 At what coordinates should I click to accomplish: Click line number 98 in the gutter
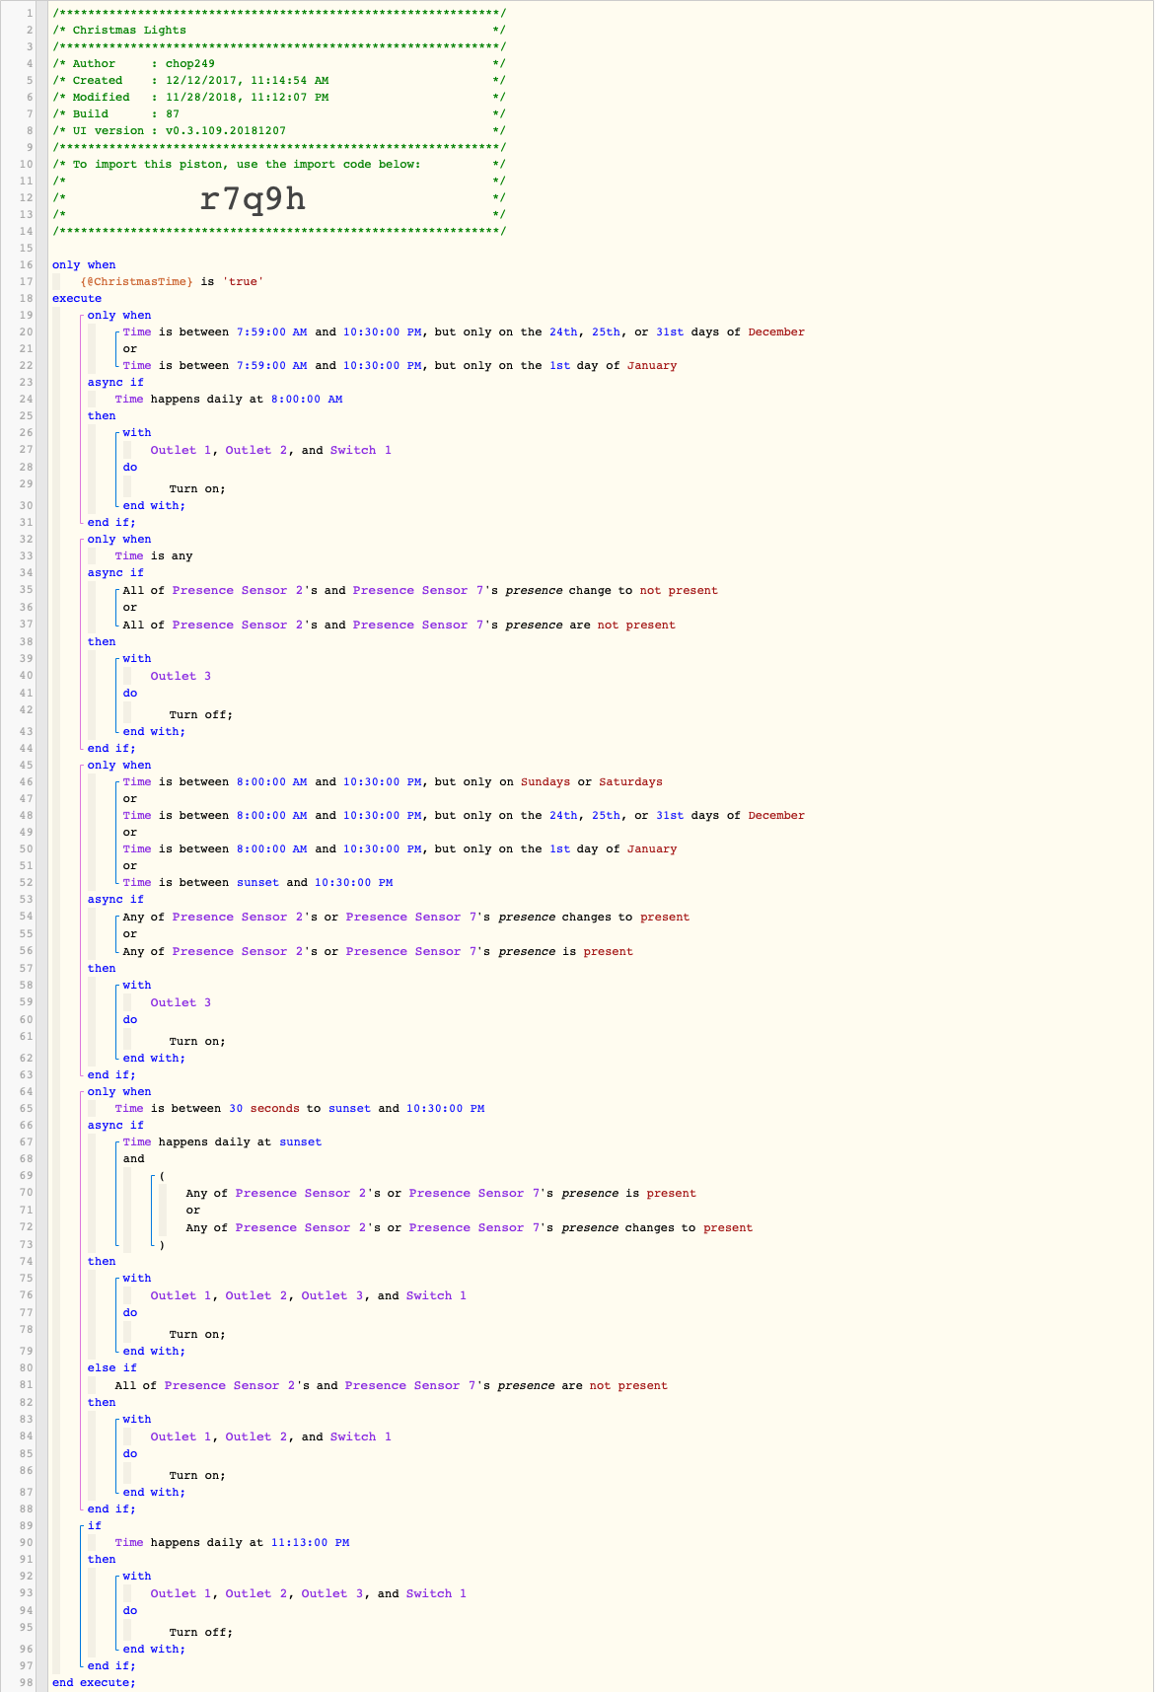[27, 1682]
